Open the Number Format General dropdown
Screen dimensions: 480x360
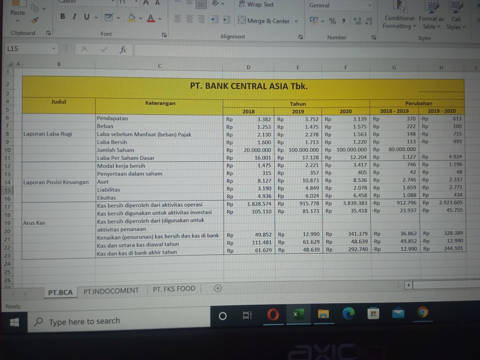(340, 5)
